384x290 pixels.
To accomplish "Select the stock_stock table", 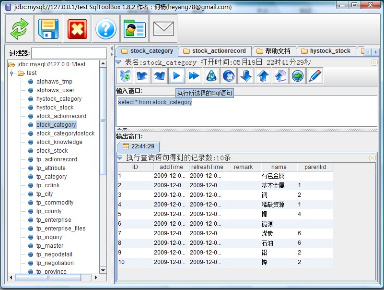I will click(x=52, y=151).
